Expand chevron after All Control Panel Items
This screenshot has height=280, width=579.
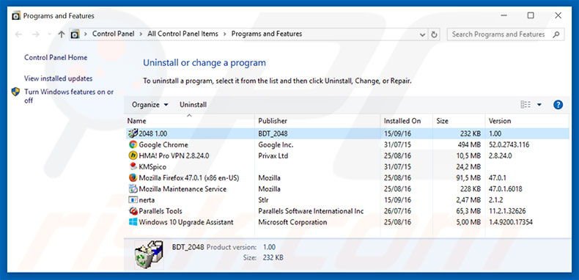click(x=224, y=34)
